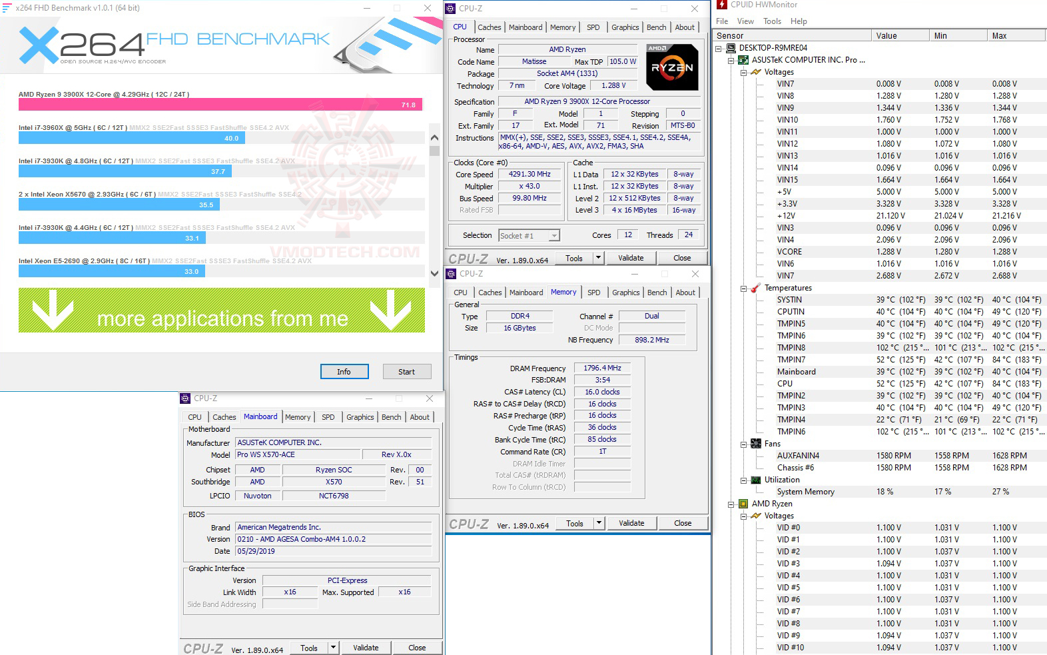Click the motherboard icon beside ASUSTeK COMPUTER INC.
Screen dimensions: 1047x655
pyautogui.click(x=744, y=60)
